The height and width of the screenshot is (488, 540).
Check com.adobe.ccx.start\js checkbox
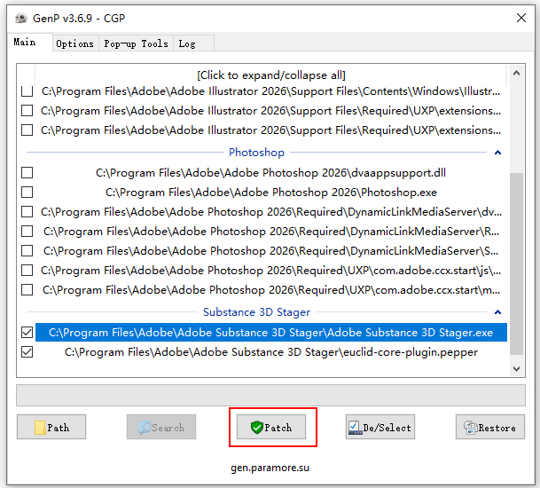click(x=27, y=271)
